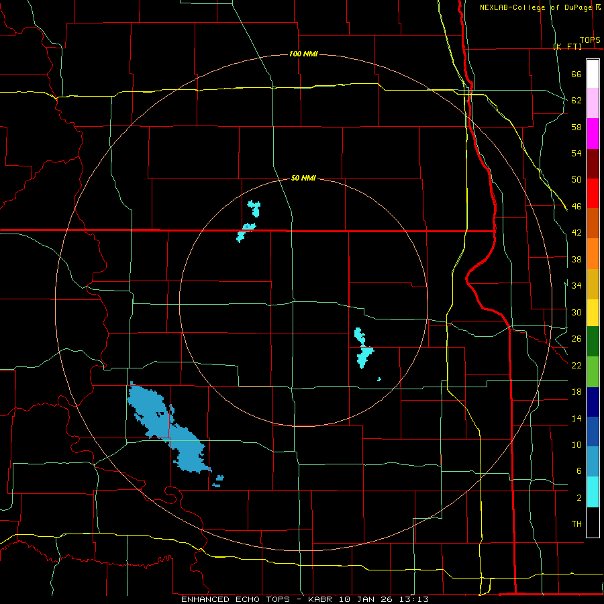Click the 30 legend value
Viewport: 604px width, 604px height.
(576, 312)
